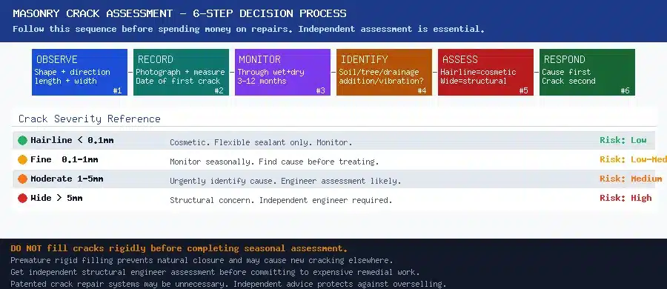Click the green dot beside Hairline
This screenshot has height=289, width=667.
pos(22,141)
